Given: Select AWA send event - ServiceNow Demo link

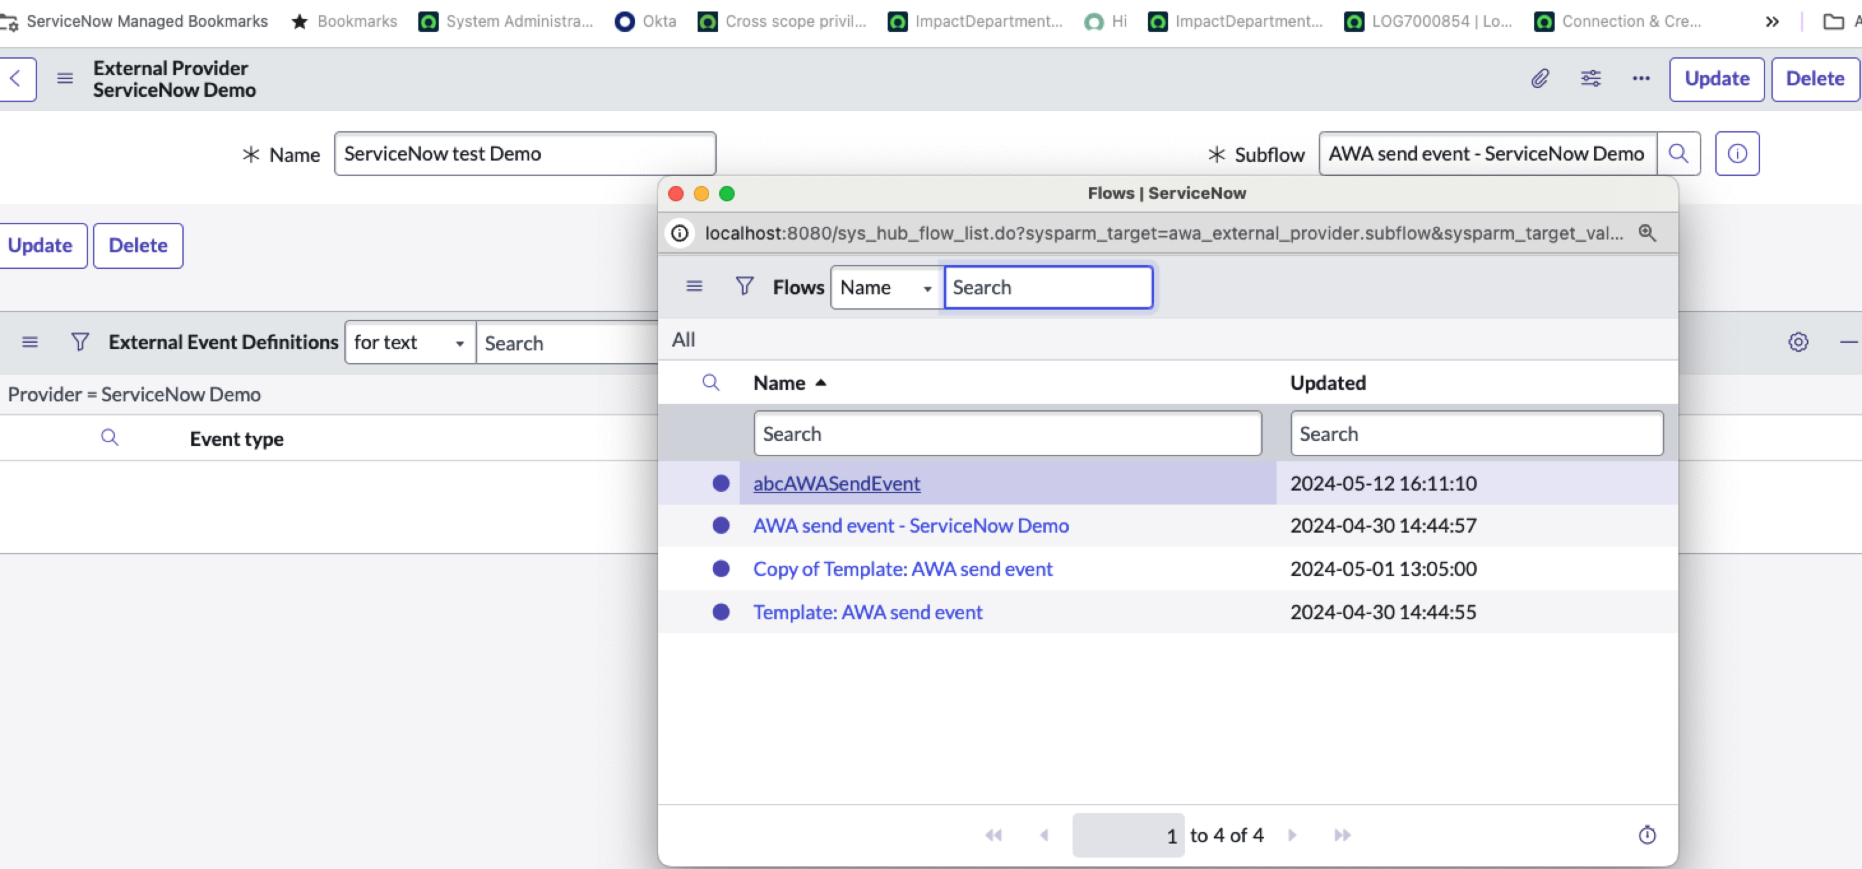Looking at the screenshot, I should coord(911,525).
